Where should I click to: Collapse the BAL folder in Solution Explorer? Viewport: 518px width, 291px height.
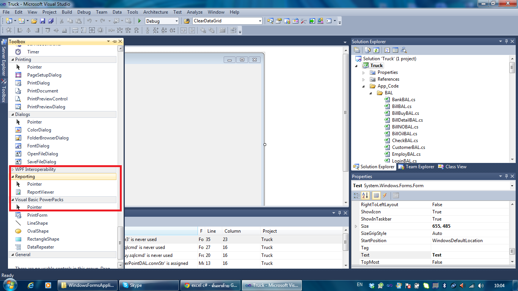click(x=370, y=93)
